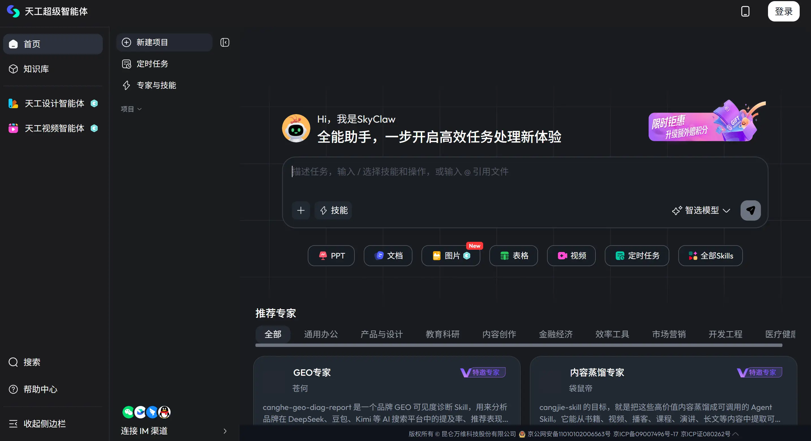Image resolution: width=811 pixels, height=441 pixels.
Task: Expand 连接 IM 渠道 arrow
Action: pos(225,431)
